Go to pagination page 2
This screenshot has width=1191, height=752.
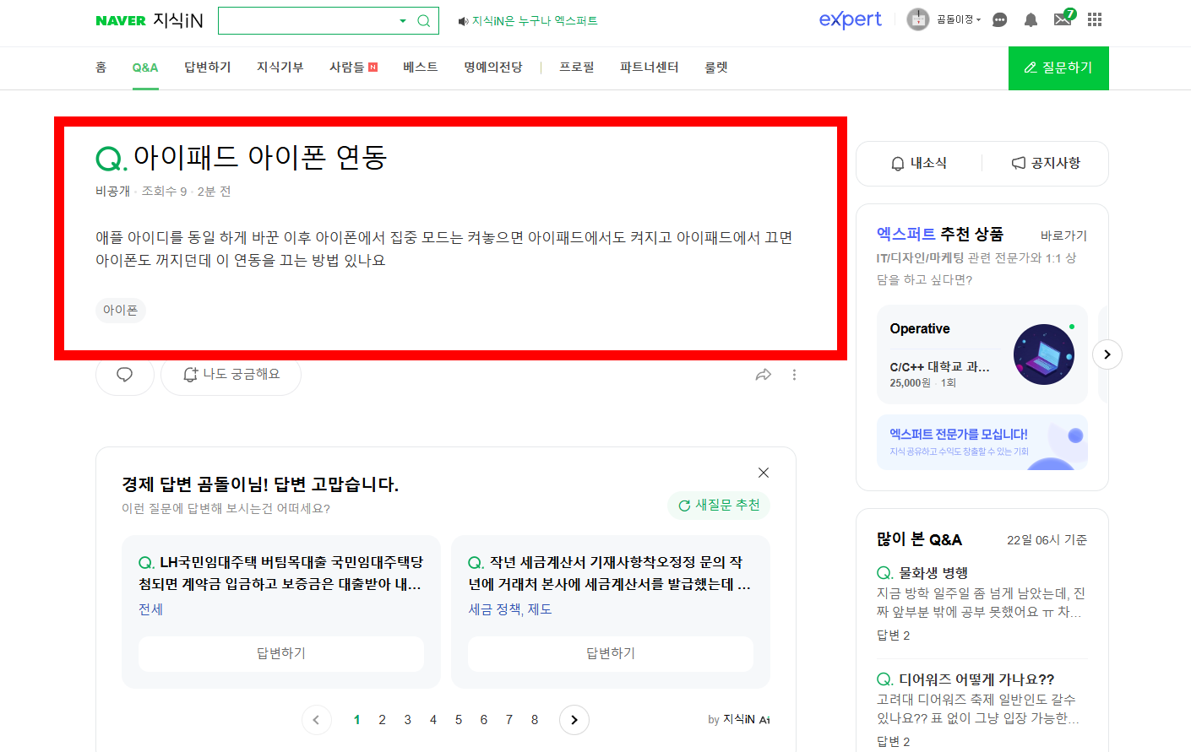point(382,720)
